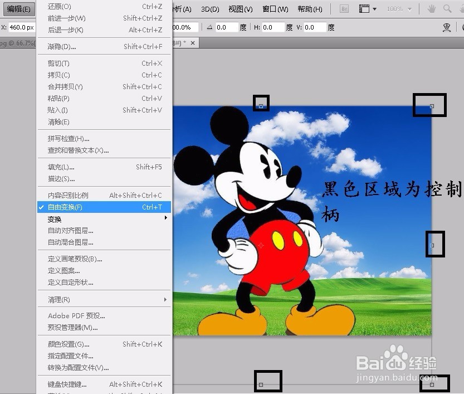Open 键盘快捷键... keyboard shortcuts
This screenshot has height=394, width=464.
coord(104,385)
